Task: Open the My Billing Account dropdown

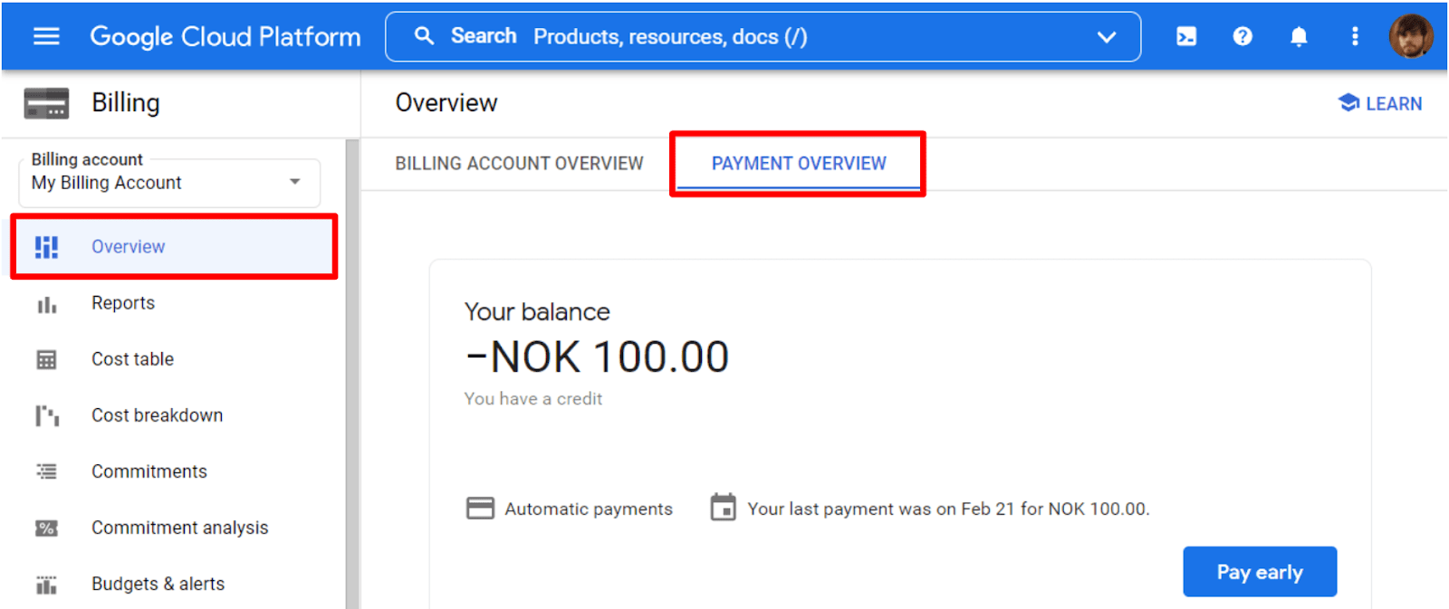Action: pyautogui.click(x=169, y=183)
